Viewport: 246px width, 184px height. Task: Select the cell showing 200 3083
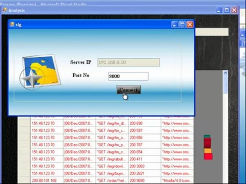click(145, 166)
